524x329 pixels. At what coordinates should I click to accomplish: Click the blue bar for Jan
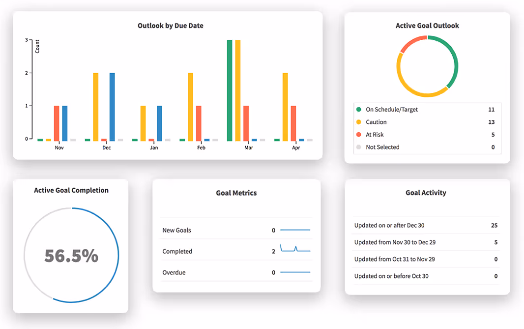tap(159, 123)
